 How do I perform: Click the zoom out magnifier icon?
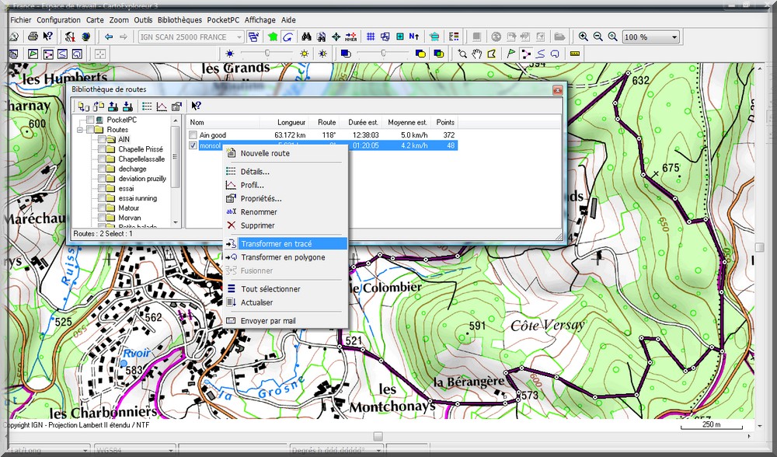click(598, 37)
